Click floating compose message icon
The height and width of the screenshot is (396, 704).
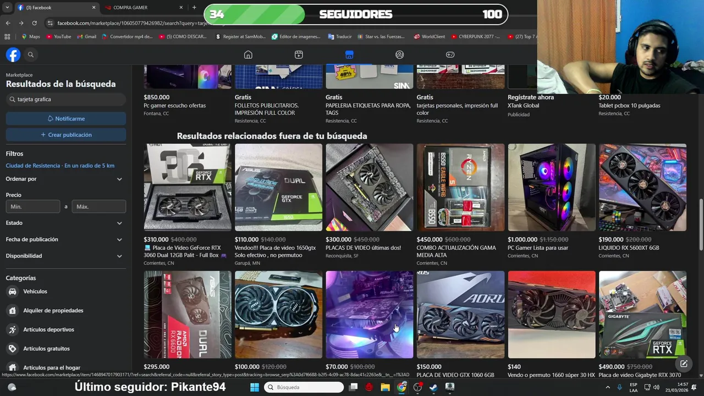[684, 364]
